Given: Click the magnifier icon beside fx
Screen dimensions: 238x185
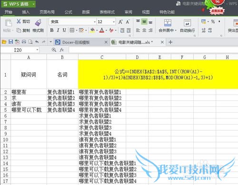Looking at the screenshot, I should (x=54, y=50).
